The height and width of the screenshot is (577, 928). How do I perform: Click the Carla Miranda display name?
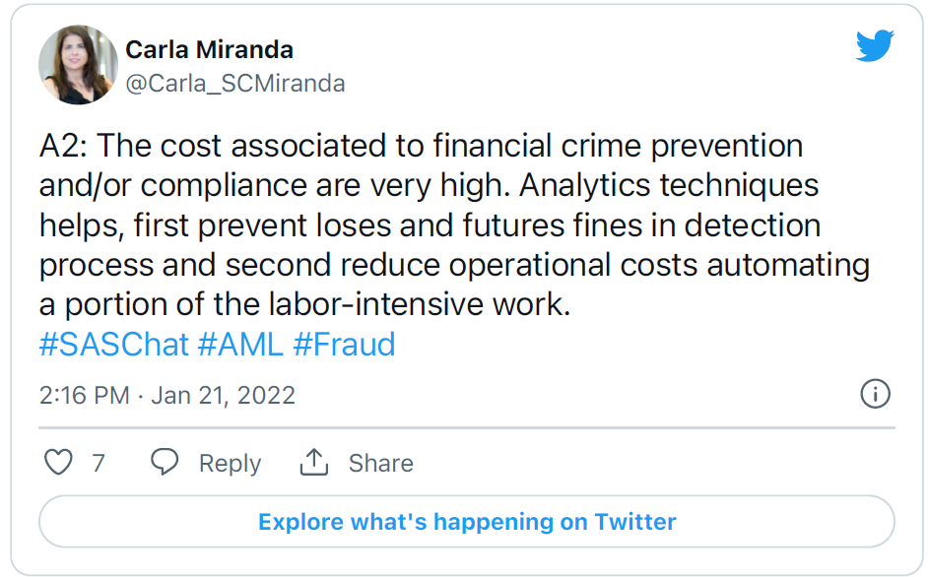pos(209,49)
